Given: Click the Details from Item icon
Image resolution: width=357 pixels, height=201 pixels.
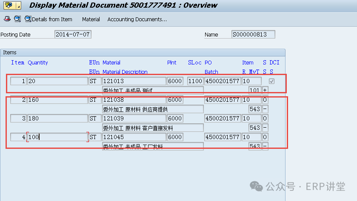Looking at the screenshot, I should (28, 19).
